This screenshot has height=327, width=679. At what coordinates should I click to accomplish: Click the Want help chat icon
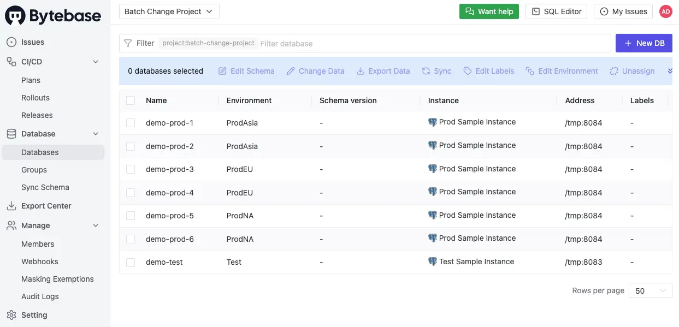point(469,11)
